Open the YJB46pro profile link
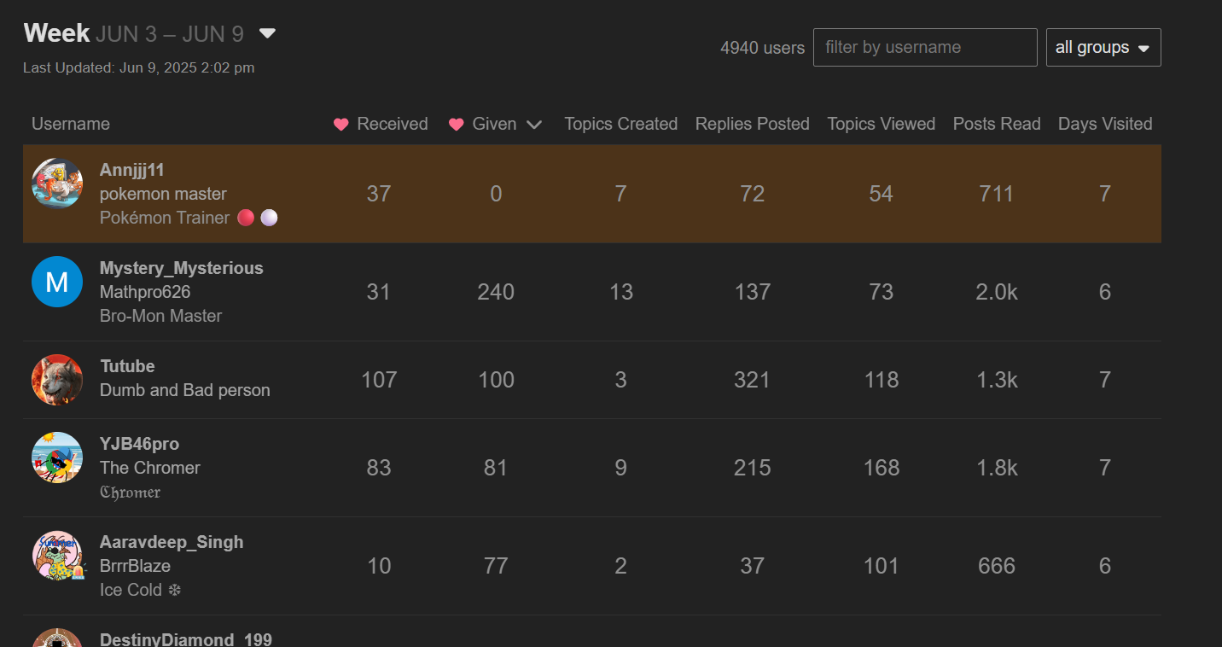 139,444
